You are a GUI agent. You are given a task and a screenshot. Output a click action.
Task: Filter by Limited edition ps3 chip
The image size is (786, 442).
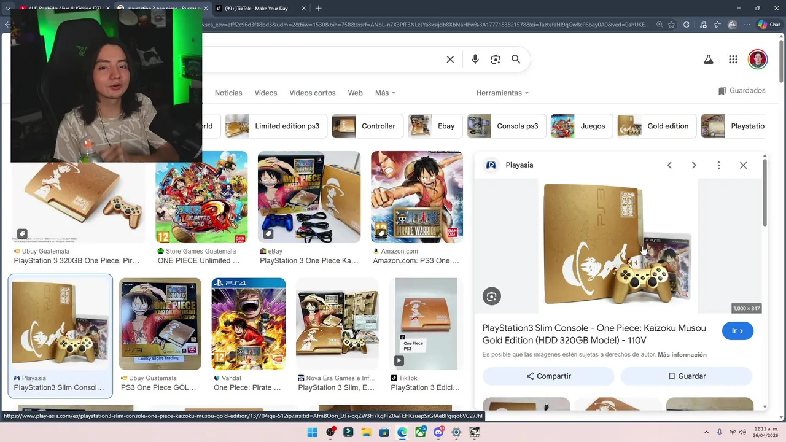tap(275, 126)
